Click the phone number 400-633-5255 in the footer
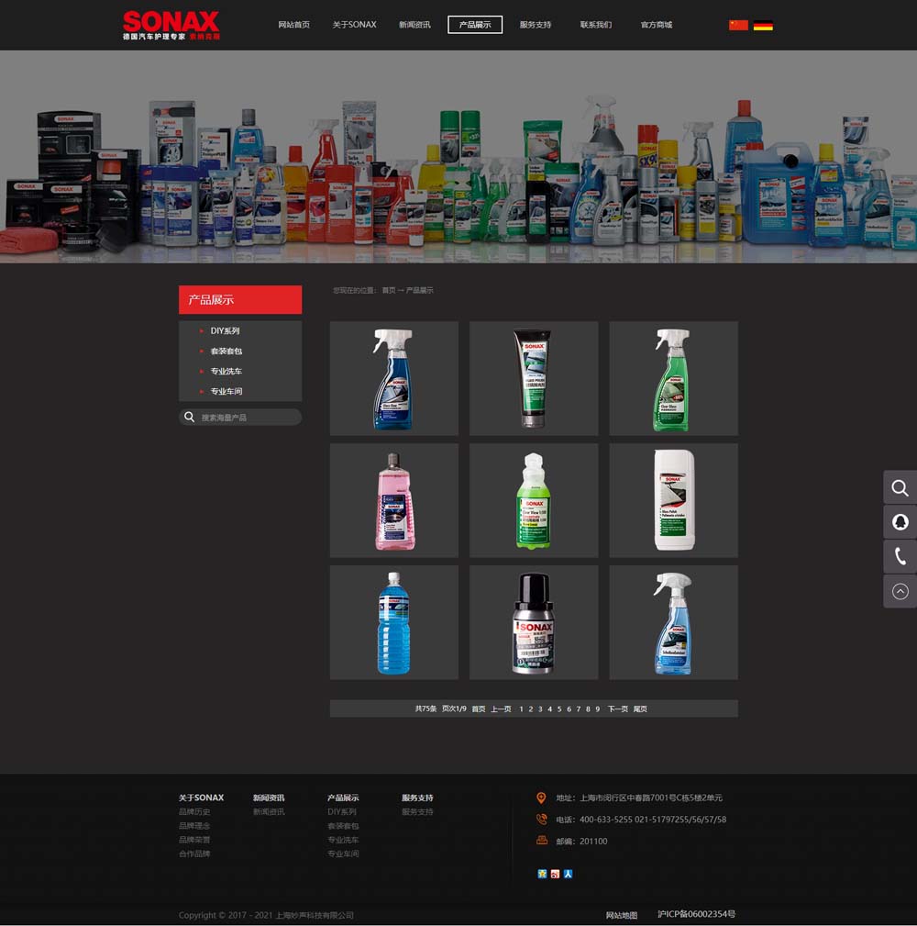917x926 pixels. (605, 820)
